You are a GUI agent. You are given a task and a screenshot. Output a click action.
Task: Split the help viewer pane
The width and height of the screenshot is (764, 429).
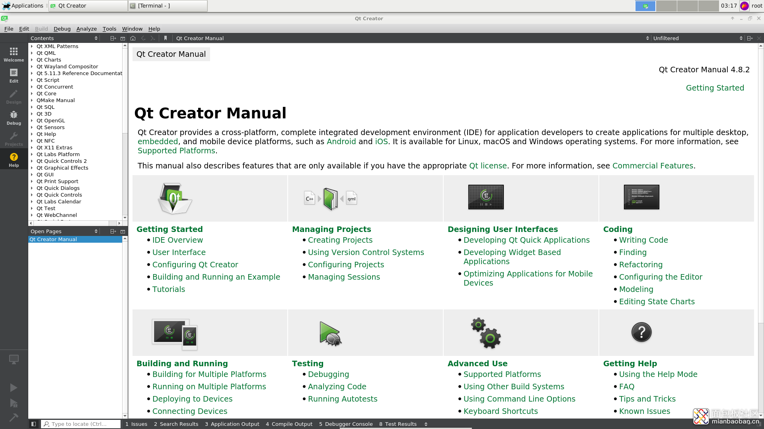750,38
